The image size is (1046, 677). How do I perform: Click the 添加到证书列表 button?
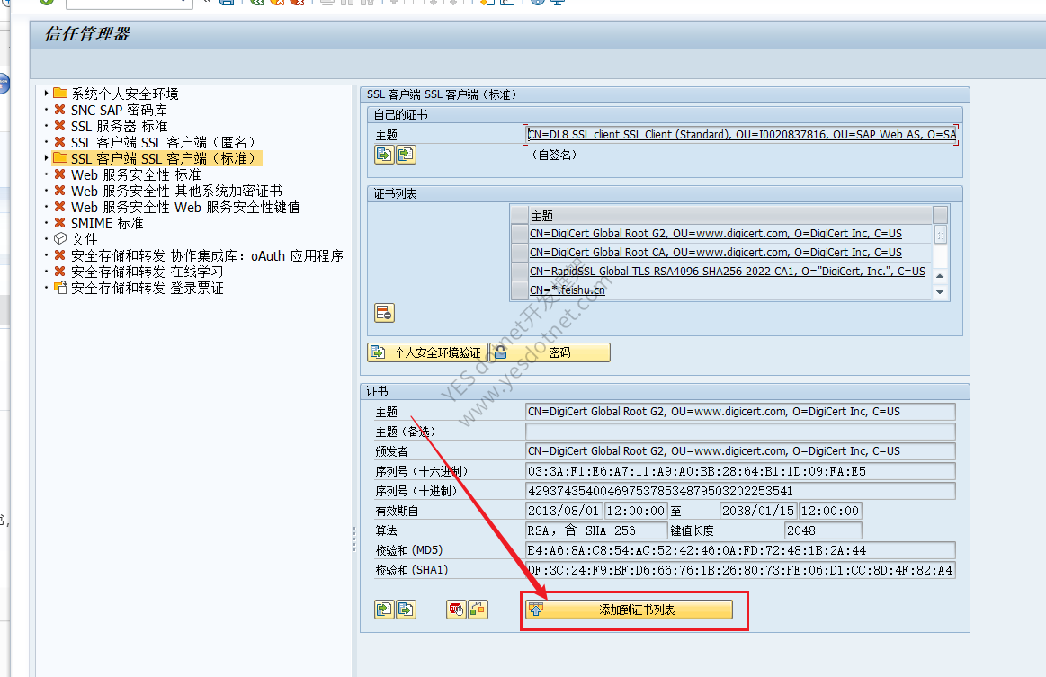tap(629, 610)
